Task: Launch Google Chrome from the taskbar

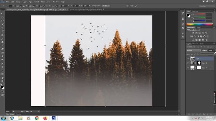Action: (x=37, y=118)
